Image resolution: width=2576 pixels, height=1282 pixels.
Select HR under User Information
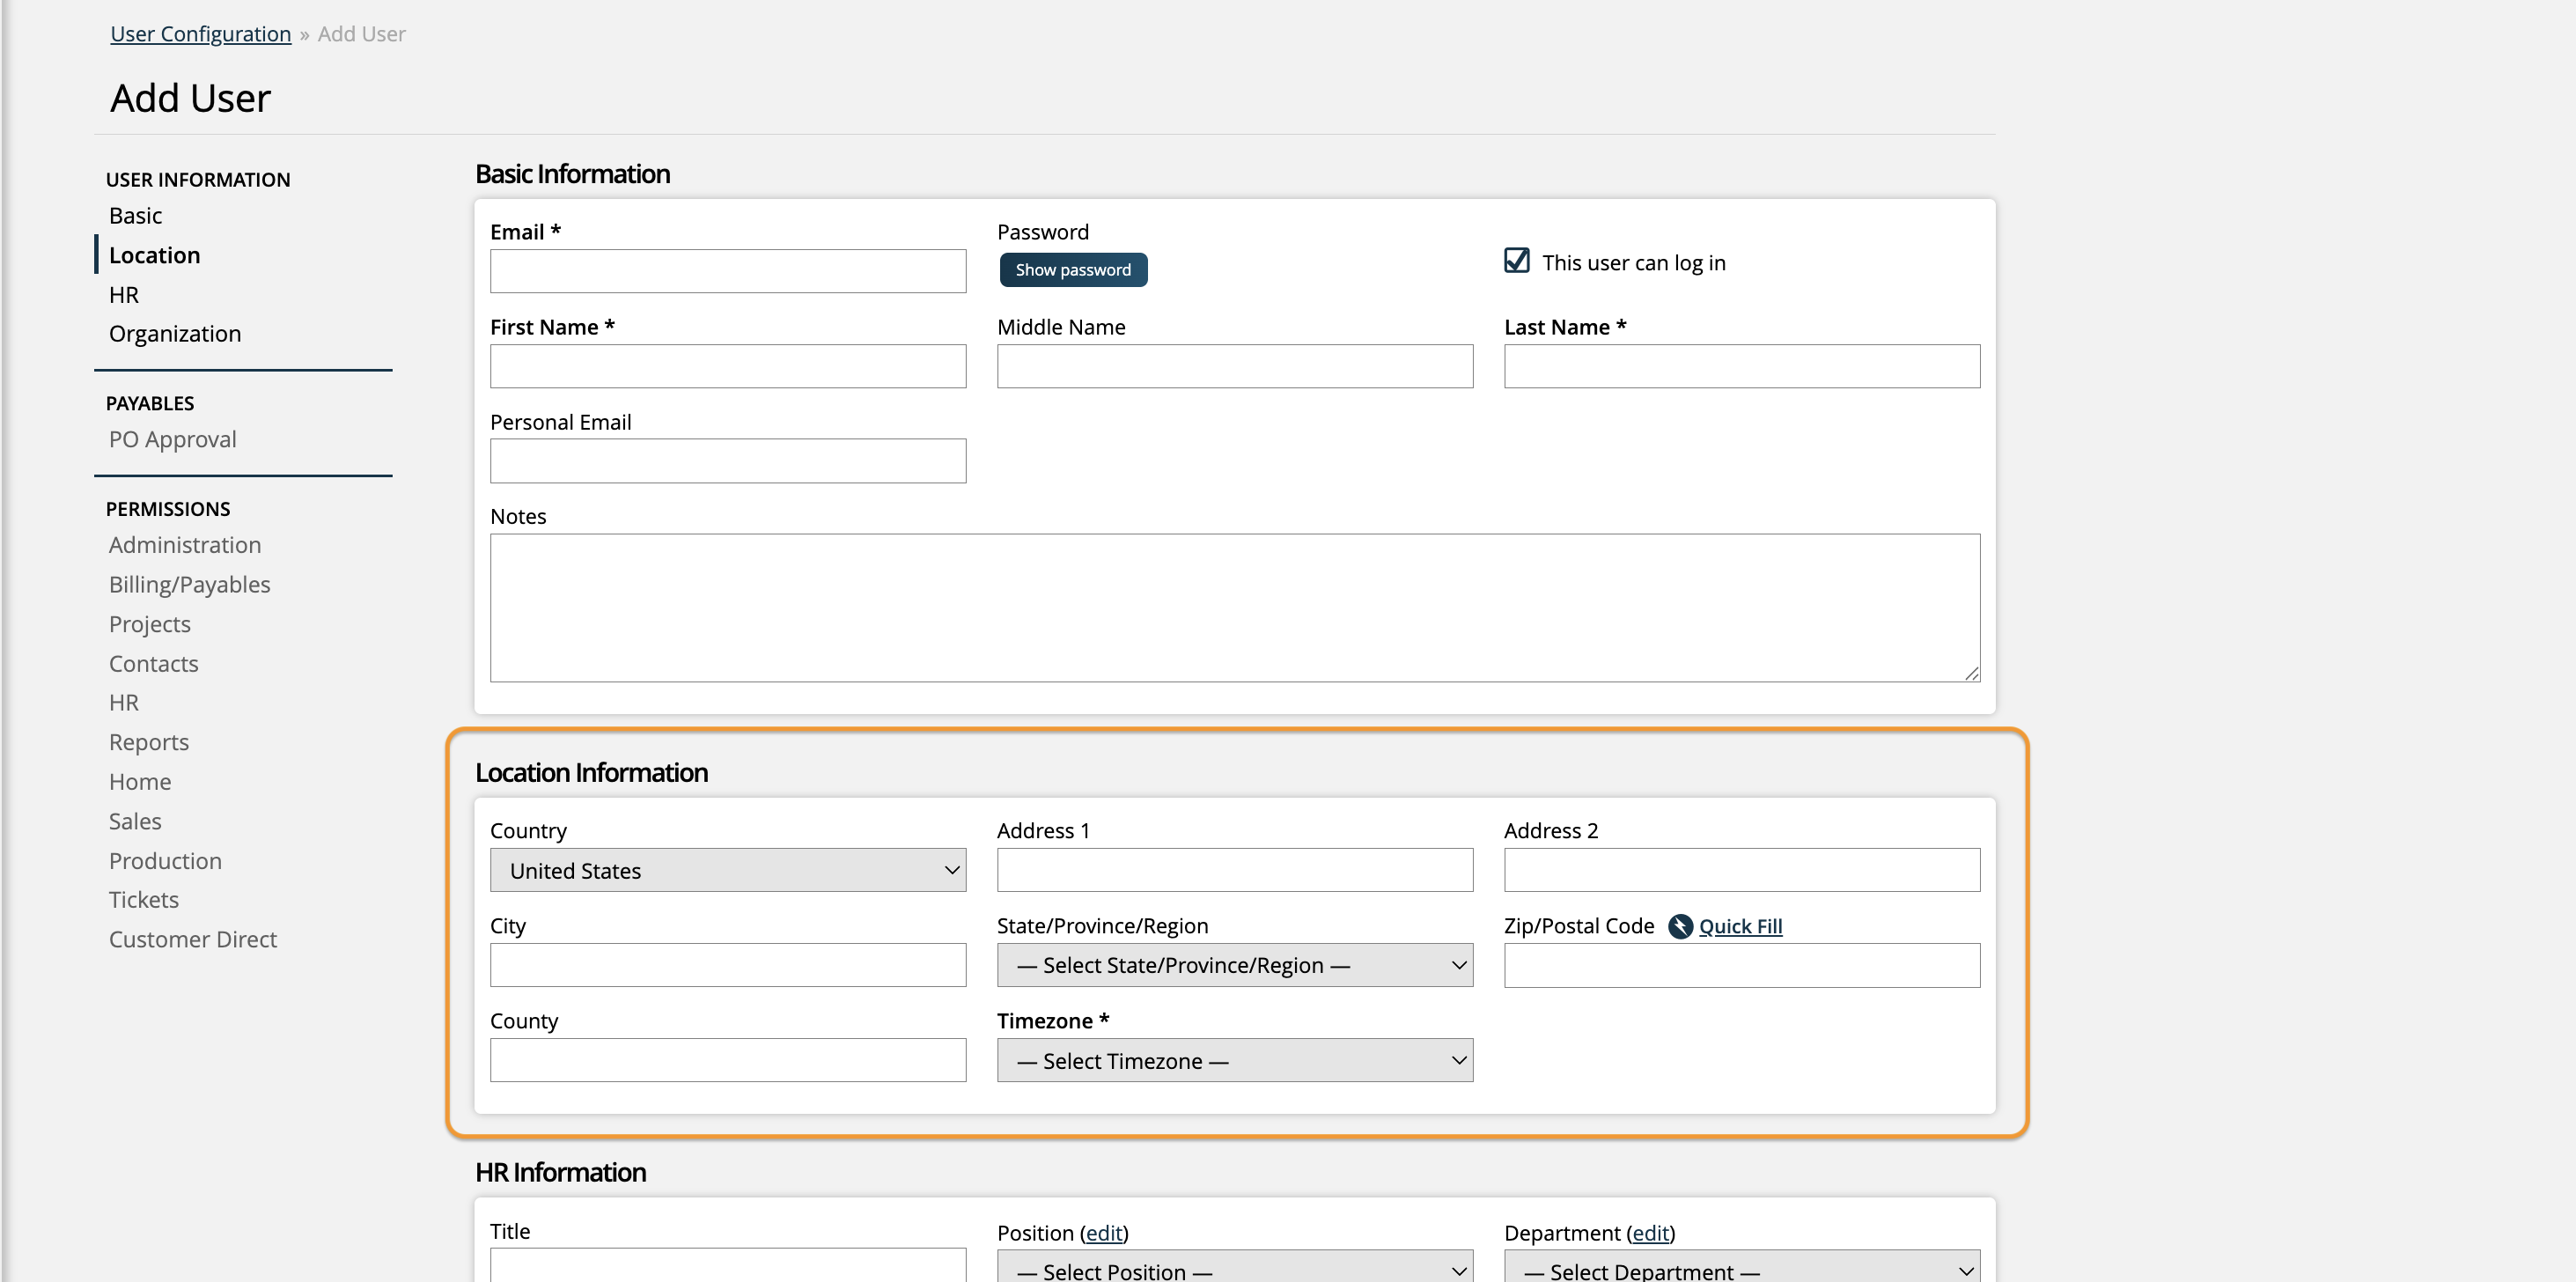(x=124, y=295)
